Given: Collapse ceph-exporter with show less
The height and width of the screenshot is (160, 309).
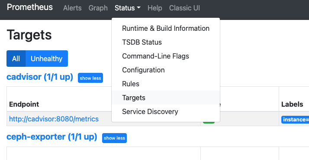Looking at the screenshot, I should (x=114, y=138).
